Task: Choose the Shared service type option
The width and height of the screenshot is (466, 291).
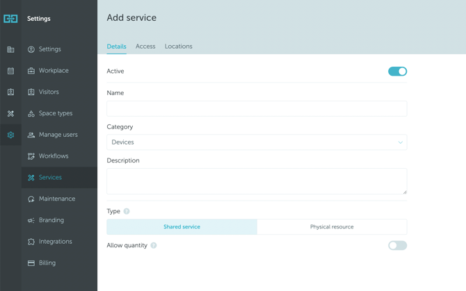Action: (182, 227)
